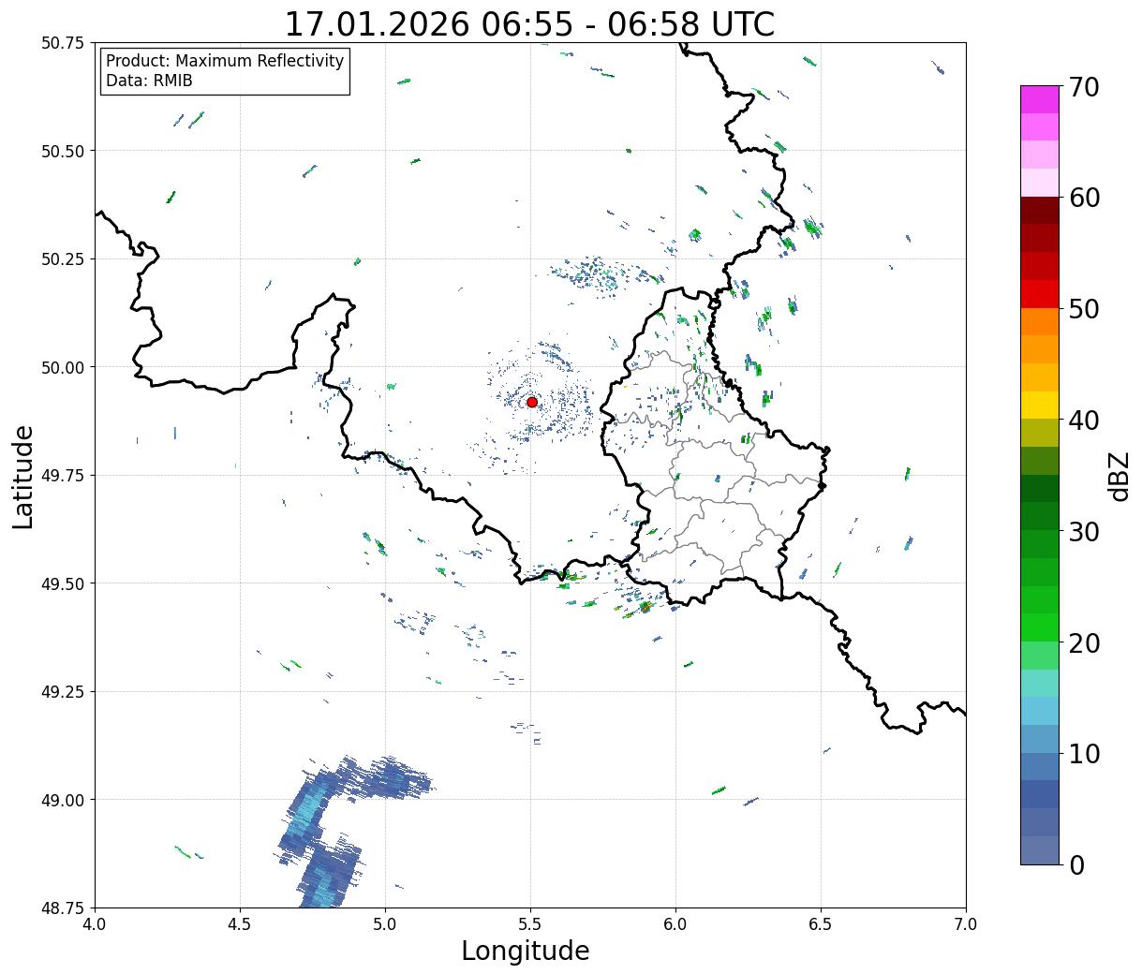Image resolution: width=1142 pixels, height=974 pixels.
Task: Click the longitude tick label '6.5'
Action: tap(821, 924)
